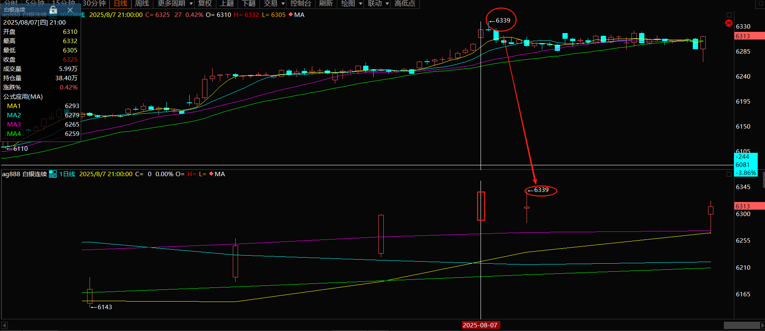
Task: Click the MA label in upper chart header
Action: [299, 15]
